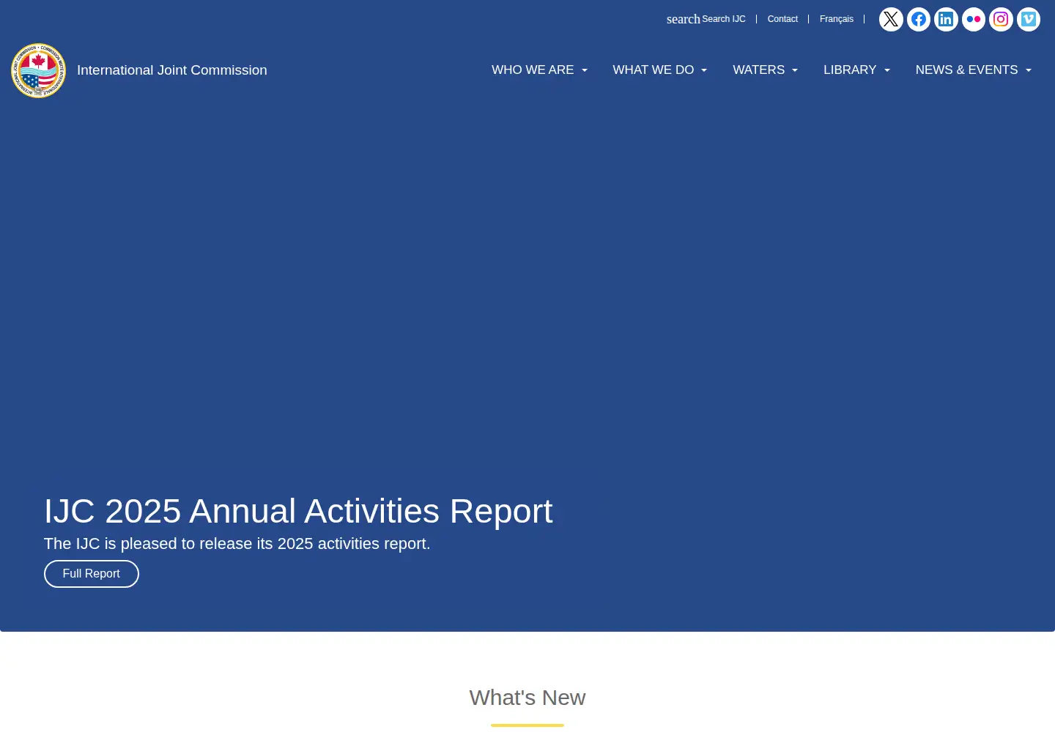Expand the WHO WE ARE menu
Viewport: 1055px width, 732px height.
tap(539, 70)
